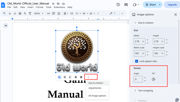180x102 pixels.
Task: Open version history clock icon
Action: coord(118,5)
